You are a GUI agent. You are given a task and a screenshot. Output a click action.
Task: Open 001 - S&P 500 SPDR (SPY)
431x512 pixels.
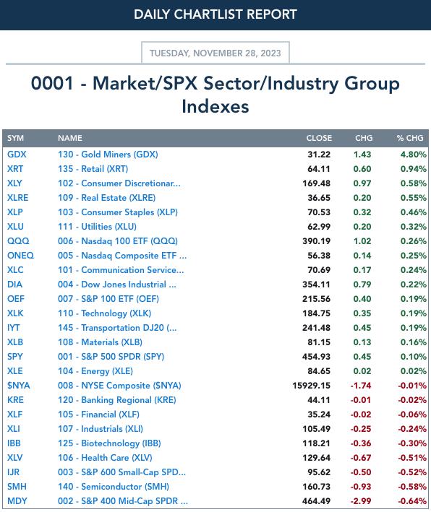tap(111, 357)
